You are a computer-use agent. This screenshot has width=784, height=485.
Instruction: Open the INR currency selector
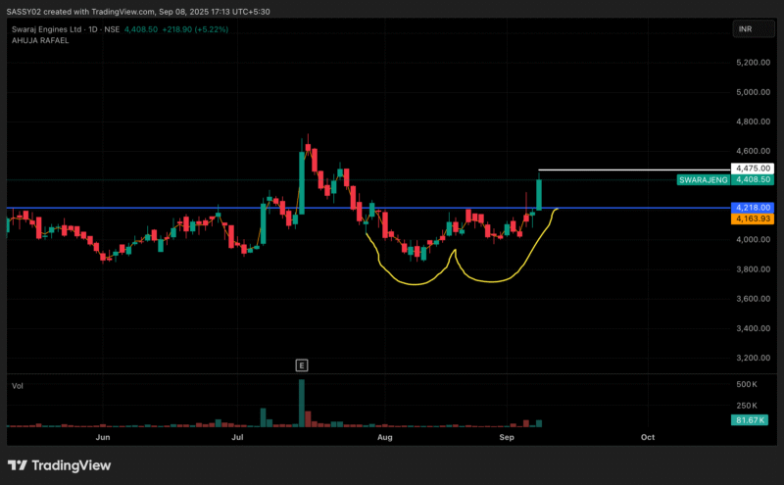click(x=746, y=30)
